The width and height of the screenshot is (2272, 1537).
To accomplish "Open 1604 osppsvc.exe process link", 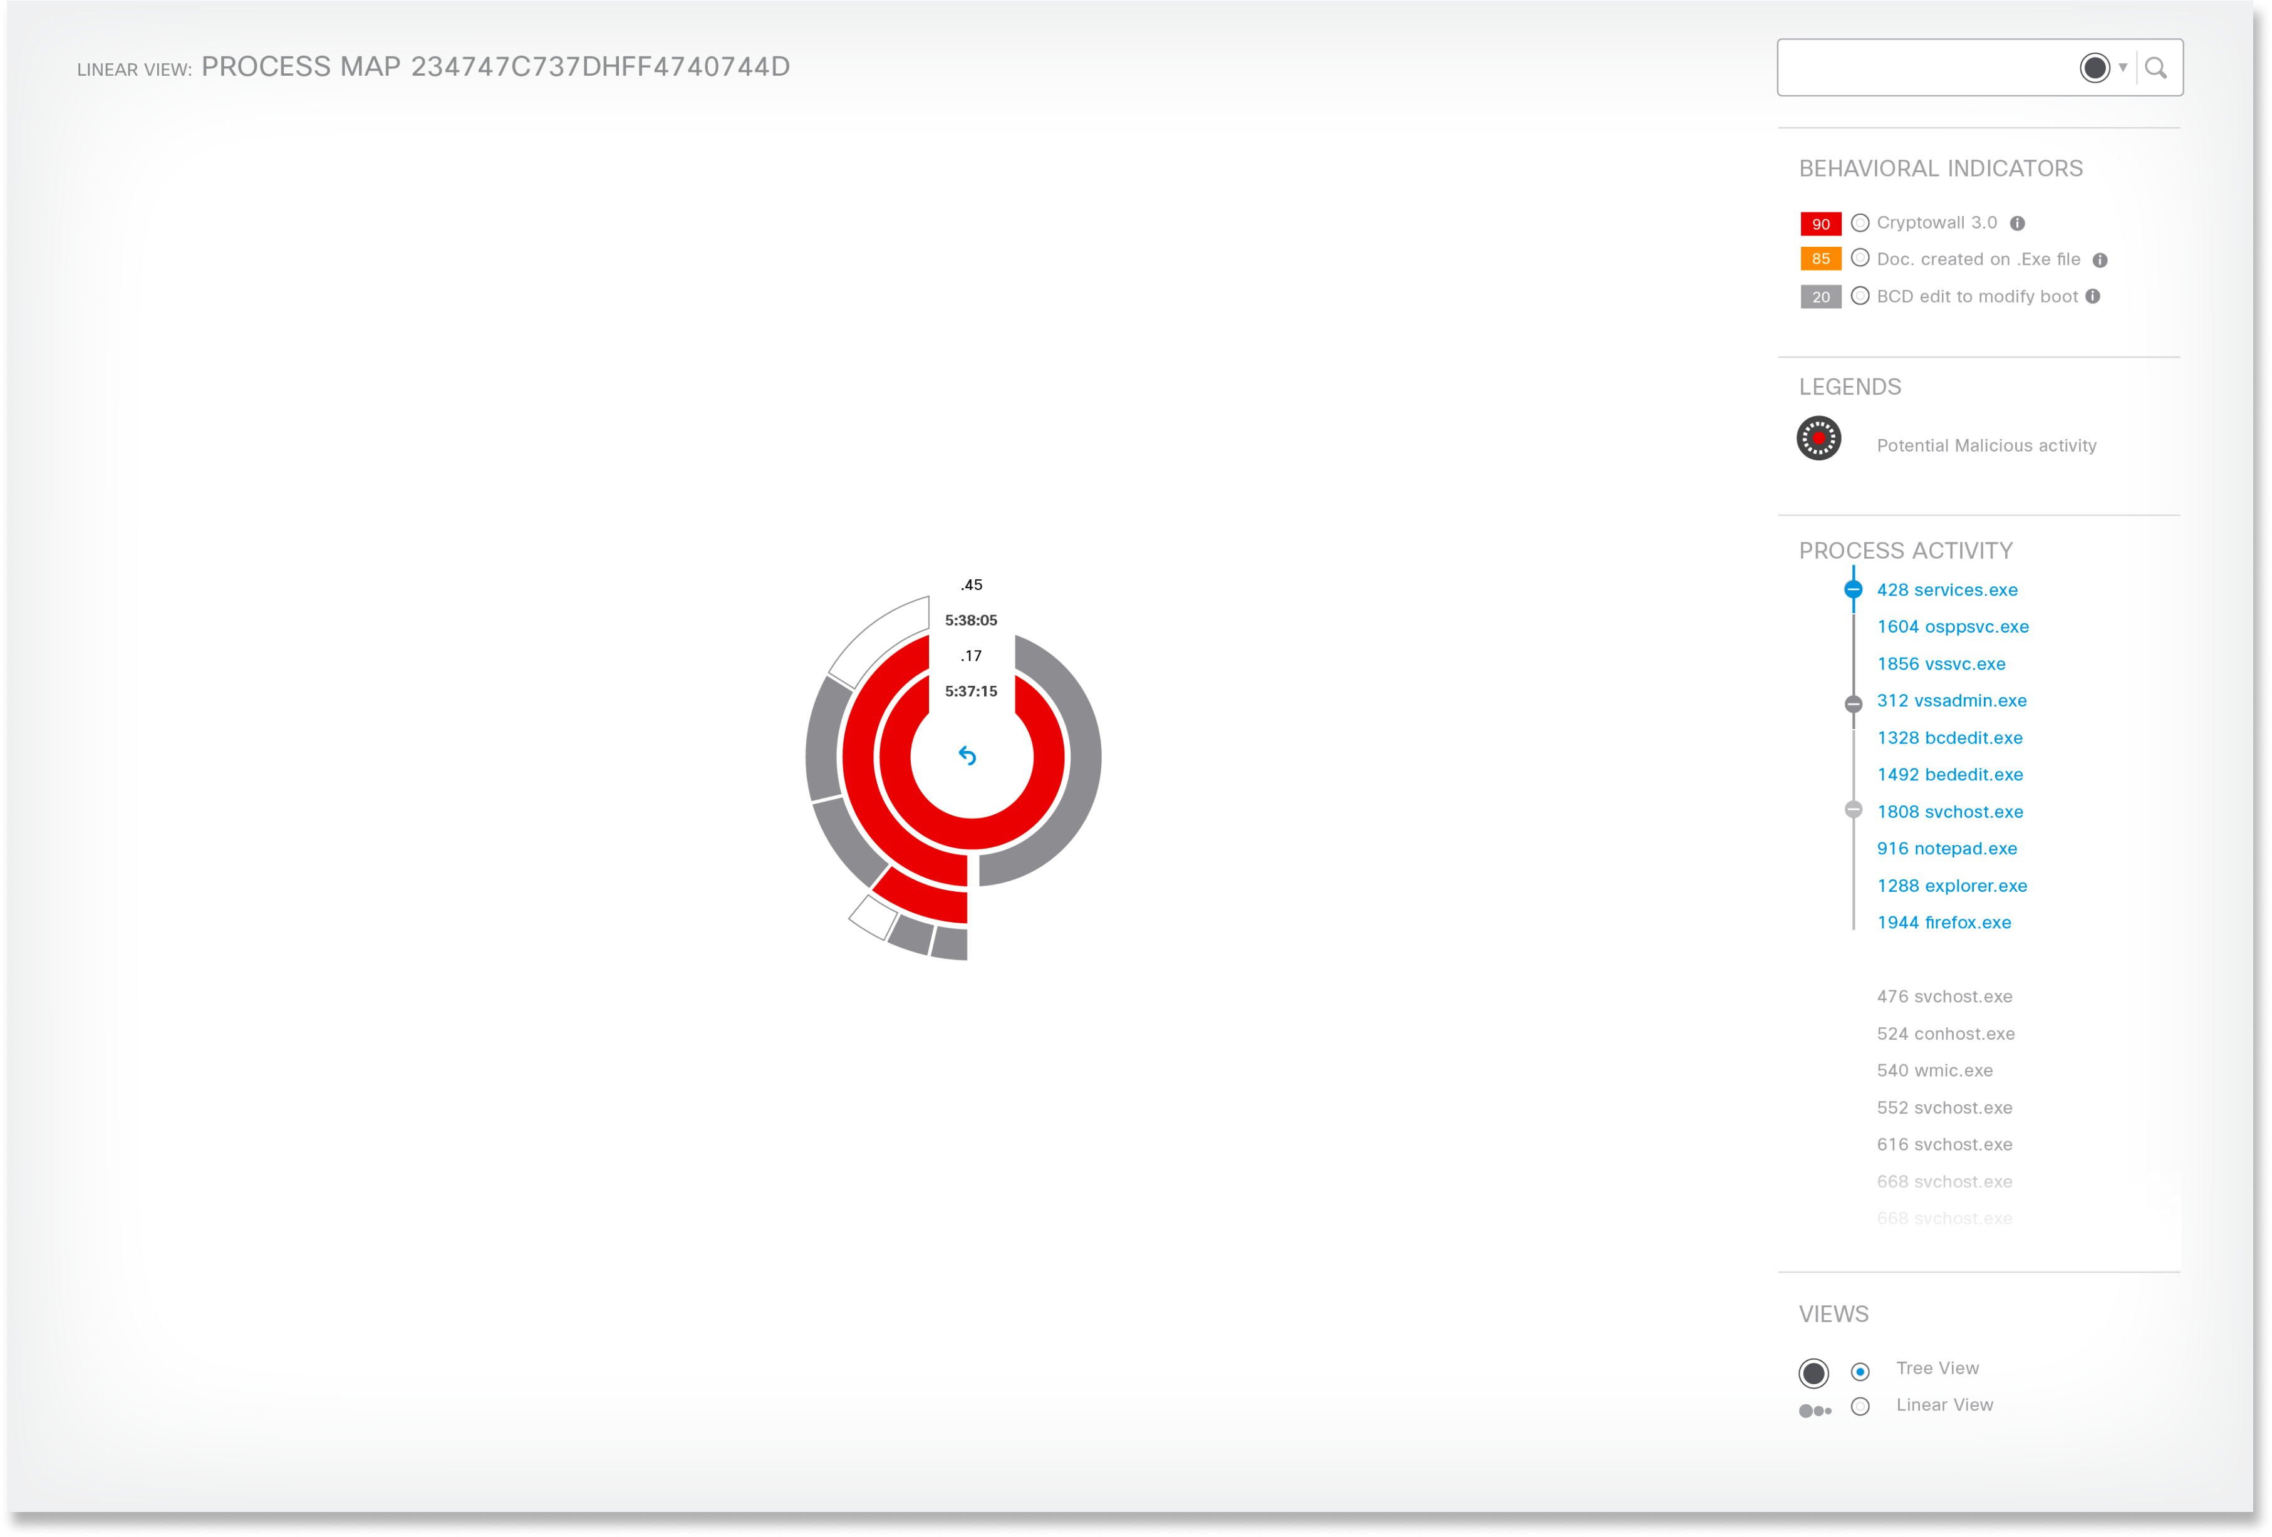I will (1953, 627).
